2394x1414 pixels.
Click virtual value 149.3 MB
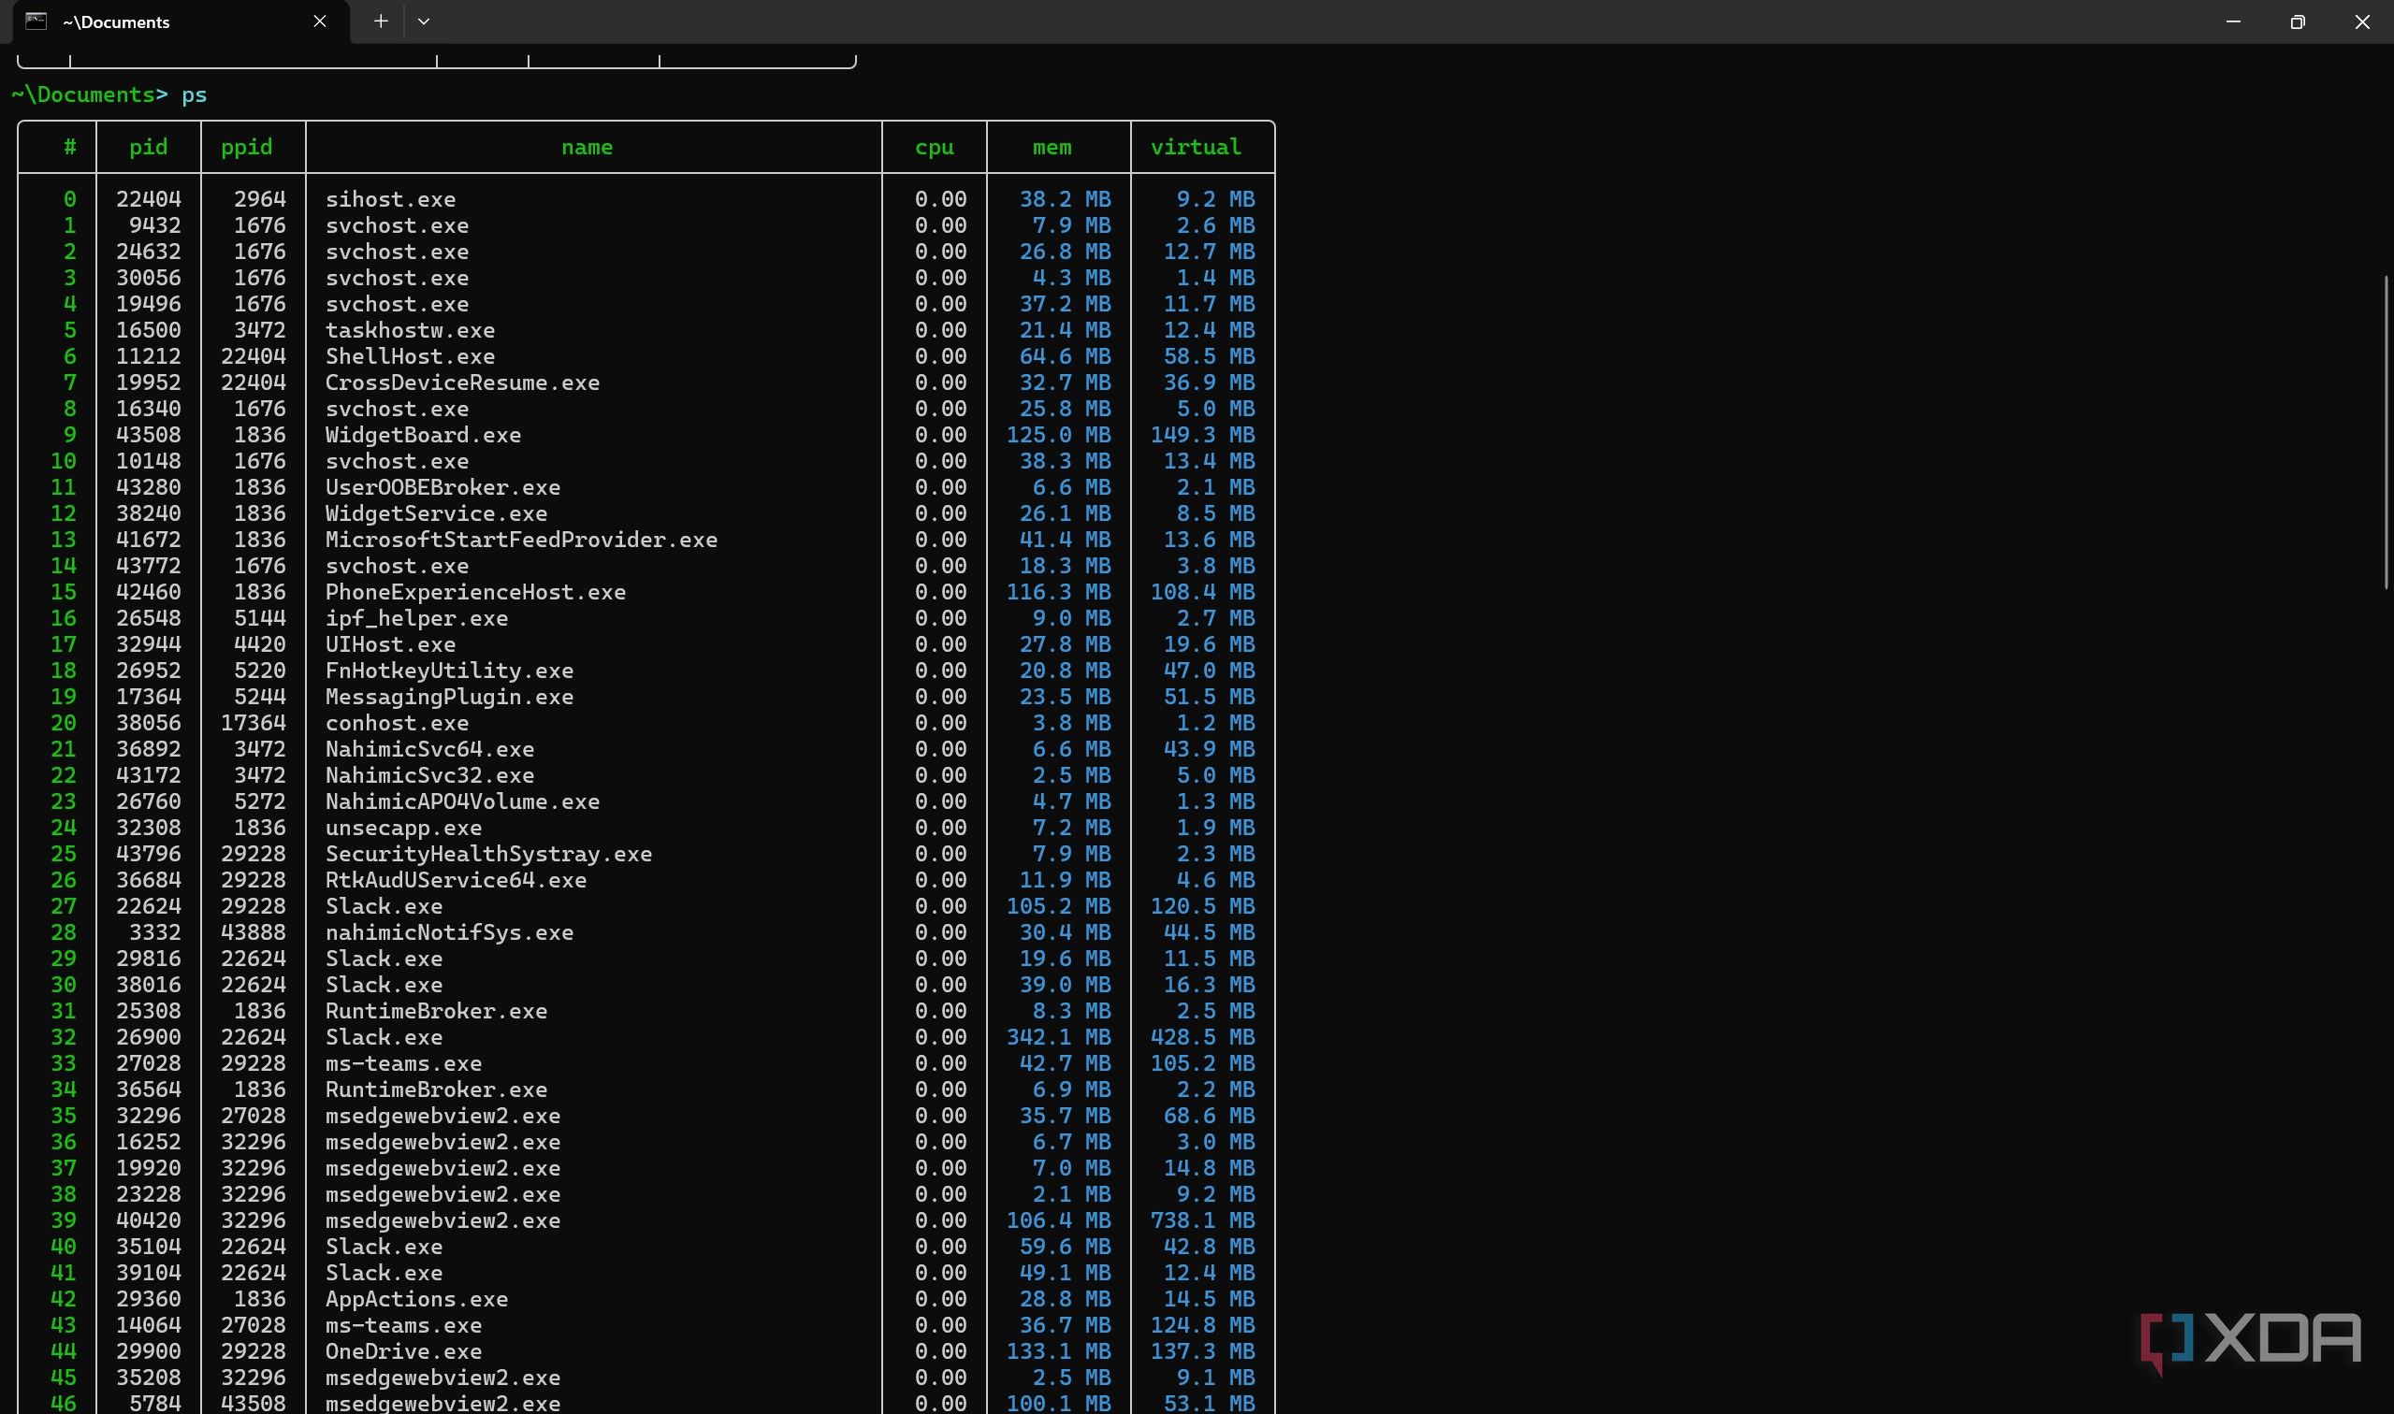click(1203, 435)
